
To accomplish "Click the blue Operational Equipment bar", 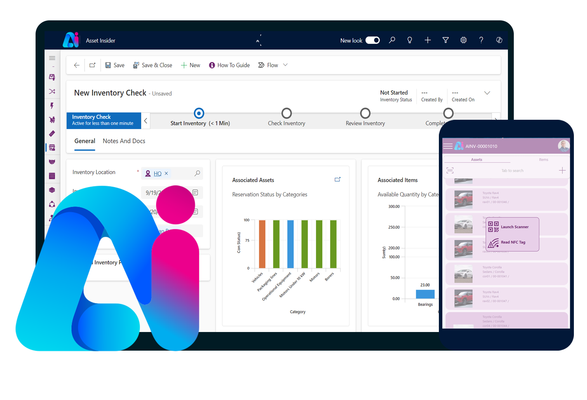I will [x=290, y=244].
